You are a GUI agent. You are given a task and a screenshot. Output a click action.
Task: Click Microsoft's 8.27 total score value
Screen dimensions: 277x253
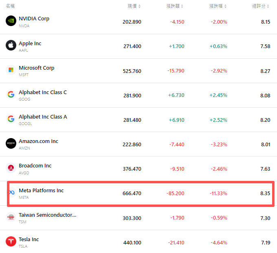(265, 71)
